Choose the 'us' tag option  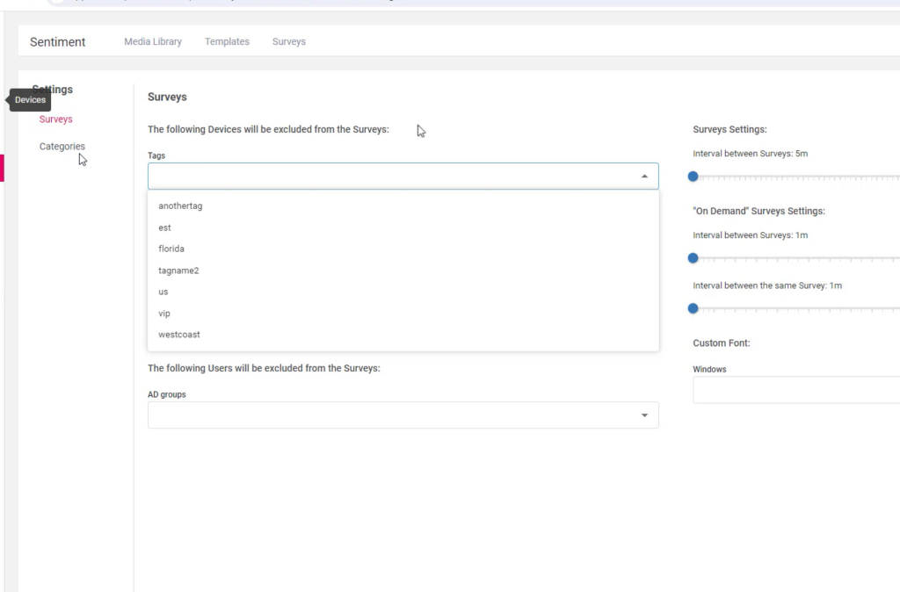point(163,292)
